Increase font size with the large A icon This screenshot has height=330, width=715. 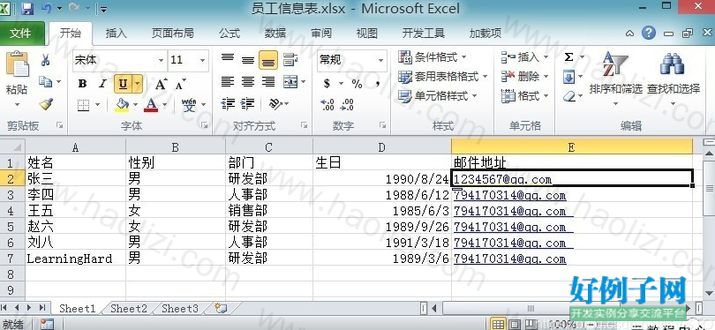pyautogui.click(x=161, y=84)
